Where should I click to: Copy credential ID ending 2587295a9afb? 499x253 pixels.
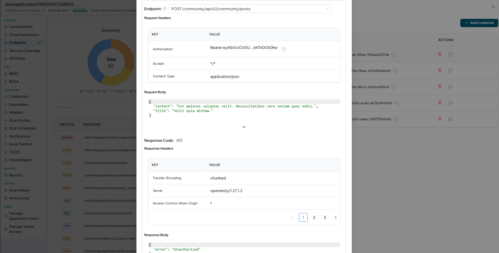coord(396,119)
